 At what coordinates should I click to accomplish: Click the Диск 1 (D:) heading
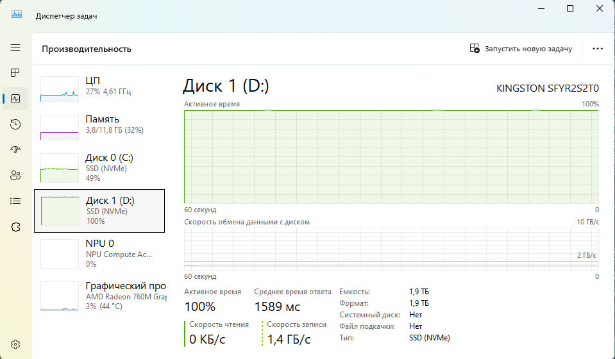point(226,86)
